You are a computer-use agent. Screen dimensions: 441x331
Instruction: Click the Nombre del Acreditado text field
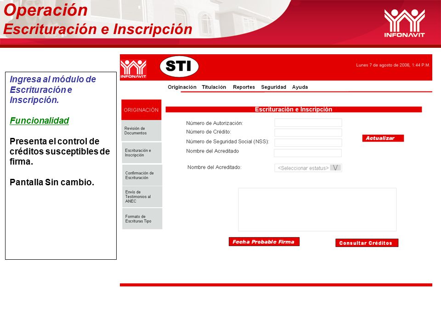click(x=308, y=153)
